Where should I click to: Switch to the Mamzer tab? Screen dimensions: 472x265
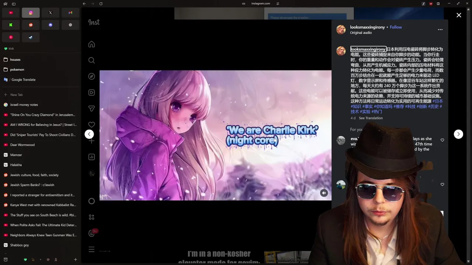point(40,155)
